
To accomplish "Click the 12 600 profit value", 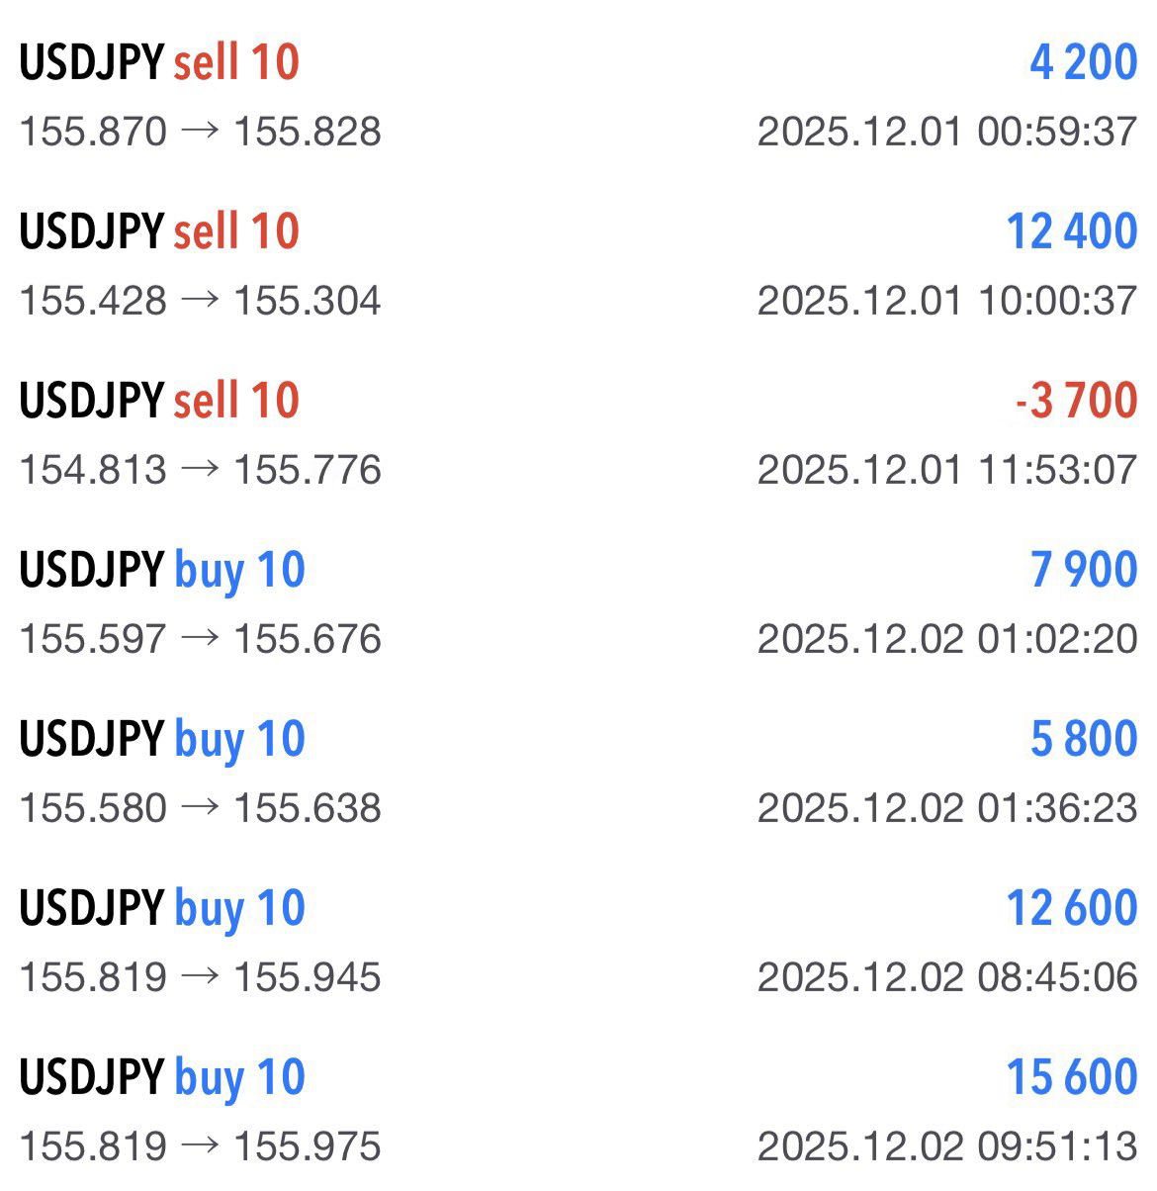I will pos(1071,908).
